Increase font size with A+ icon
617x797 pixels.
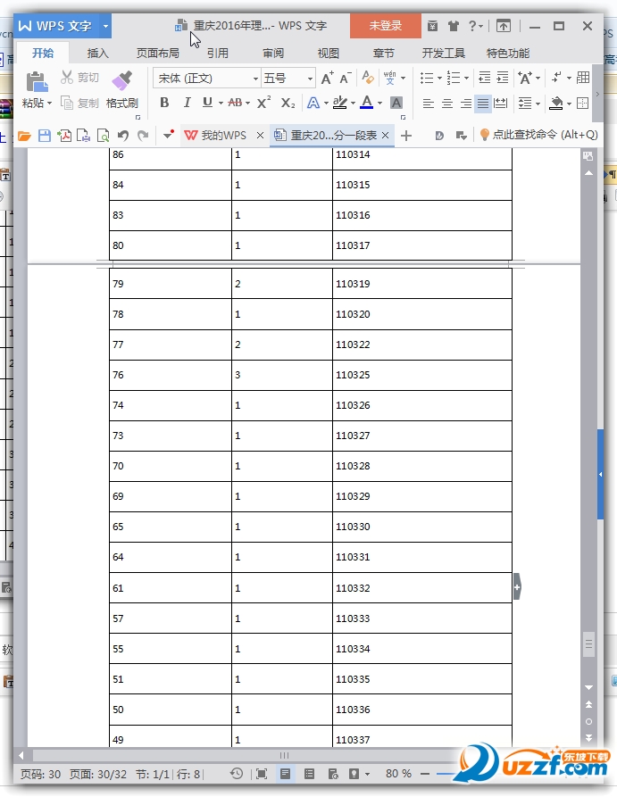328,78
